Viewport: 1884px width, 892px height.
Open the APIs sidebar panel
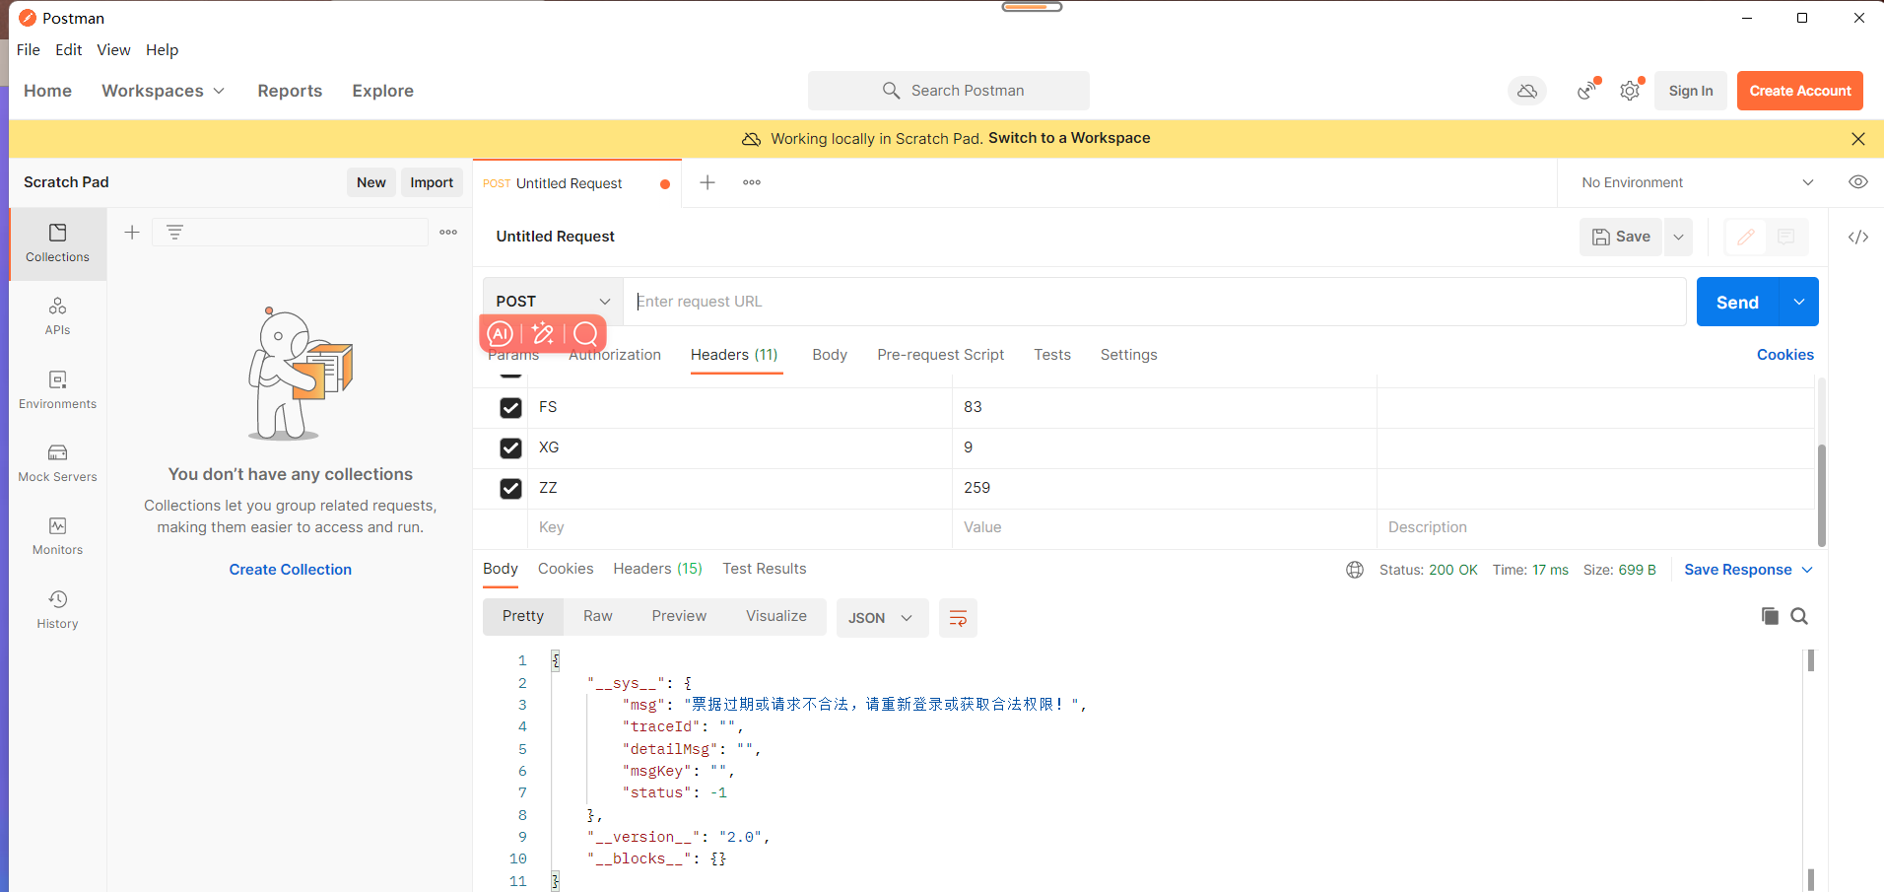click(58, 316)
